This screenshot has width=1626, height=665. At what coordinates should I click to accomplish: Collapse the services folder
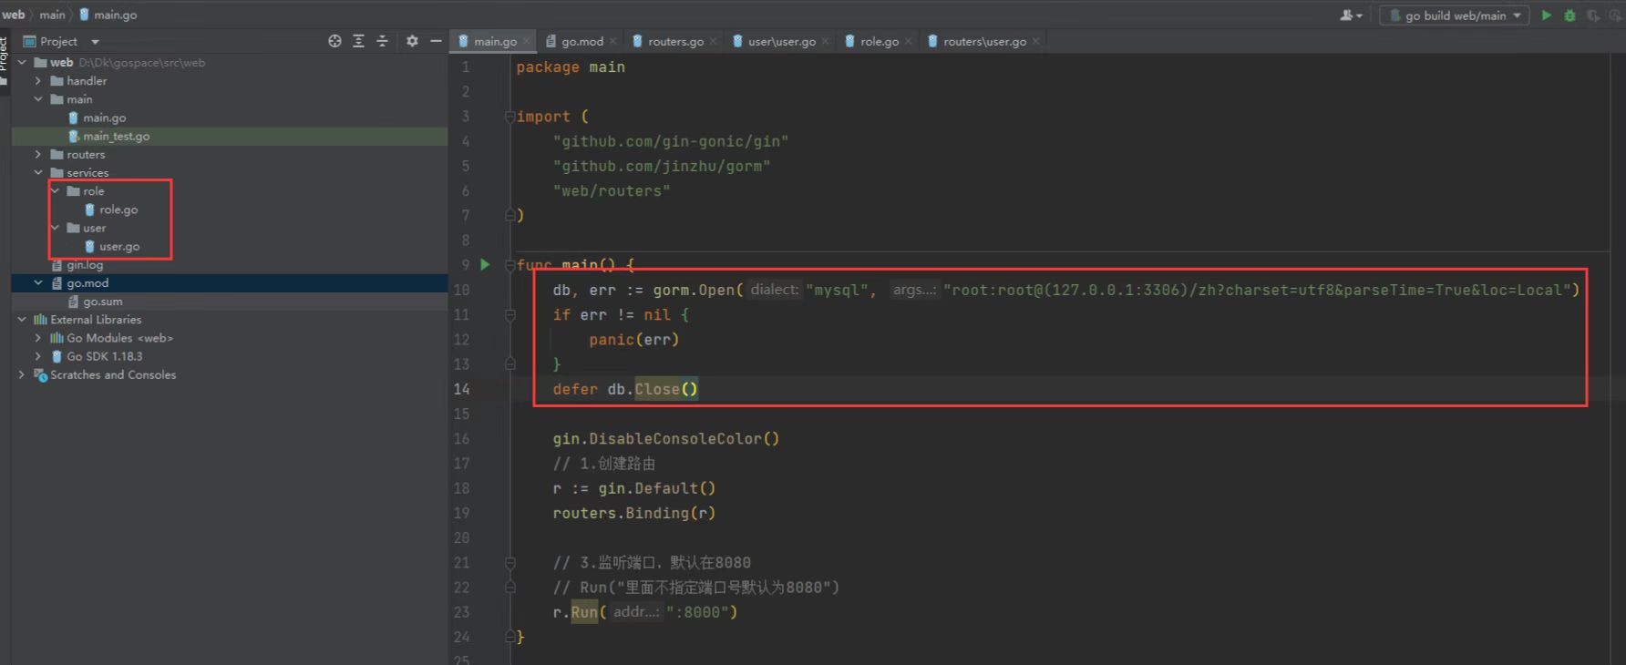pos(38,173)
